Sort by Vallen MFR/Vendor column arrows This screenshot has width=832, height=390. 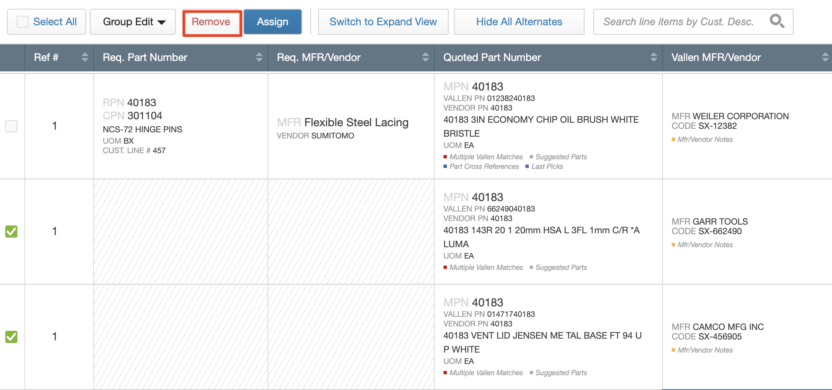[825, 57]
